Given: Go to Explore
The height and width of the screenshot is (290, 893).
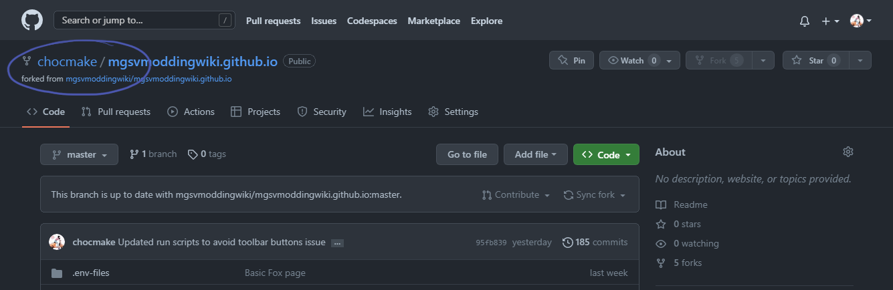Looking at the screenshot, I should (x=486, y=21).
